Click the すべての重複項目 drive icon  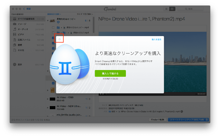[15, 19]
